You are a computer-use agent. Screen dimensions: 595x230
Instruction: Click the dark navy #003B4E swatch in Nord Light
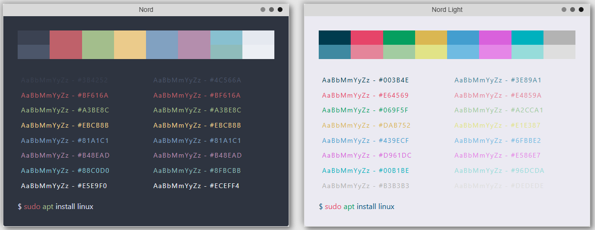[334, 38]
